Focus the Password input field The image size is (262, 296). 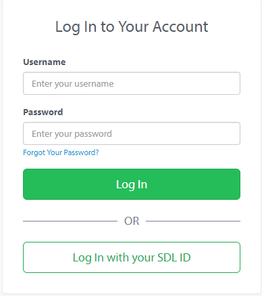132,133
